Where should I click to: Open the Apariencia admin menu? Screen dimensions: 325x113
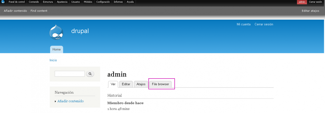pyautogui.click(x=62, y=2)
